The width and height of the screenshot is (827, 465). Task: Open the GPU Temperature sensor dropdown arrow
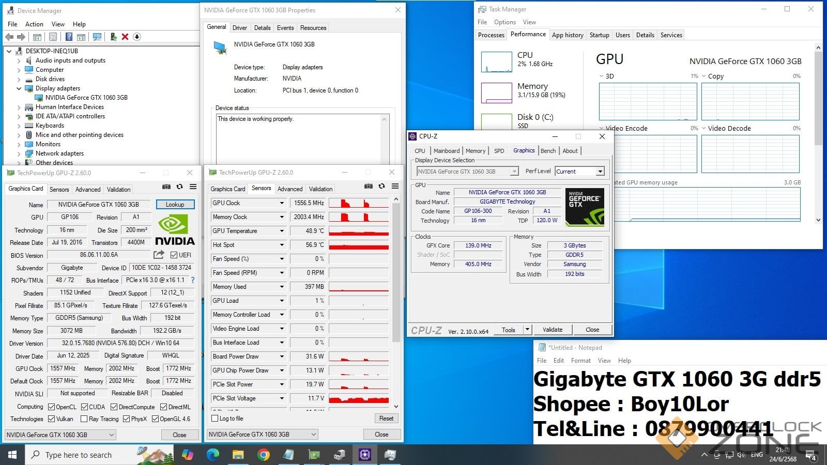tap(282, 231)
